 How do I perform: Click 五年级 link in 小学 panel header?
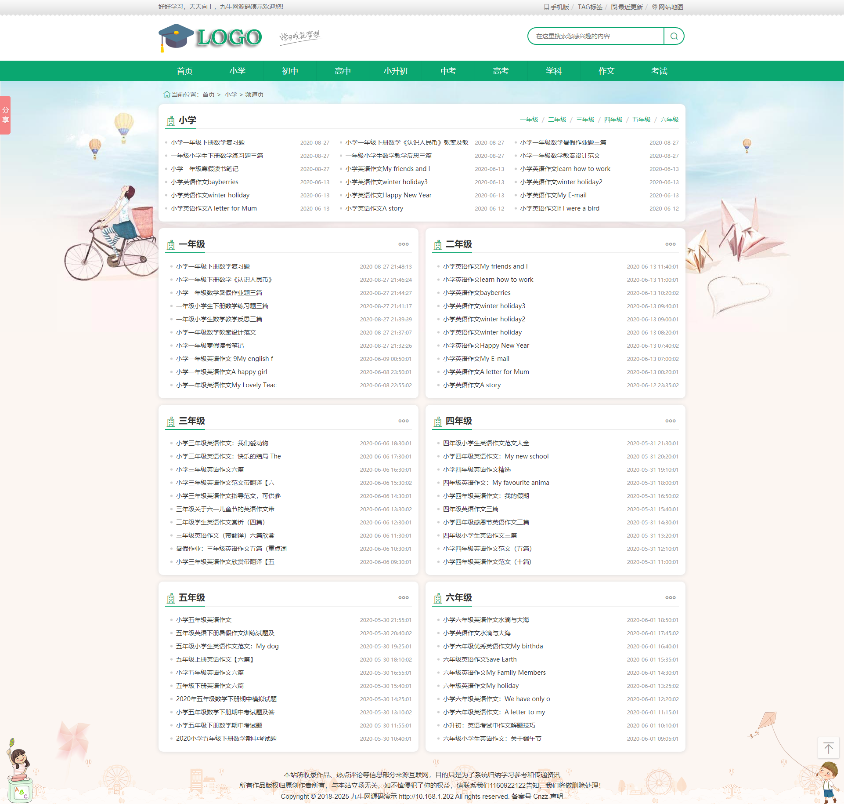coord(642,120)
